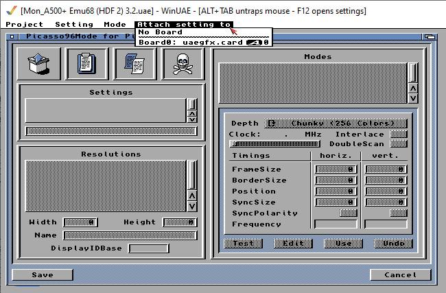The width and height of the screenshot is (446, 293).
Task: Click the horizontal Frequency field
Action: click(x=336, y=224)
